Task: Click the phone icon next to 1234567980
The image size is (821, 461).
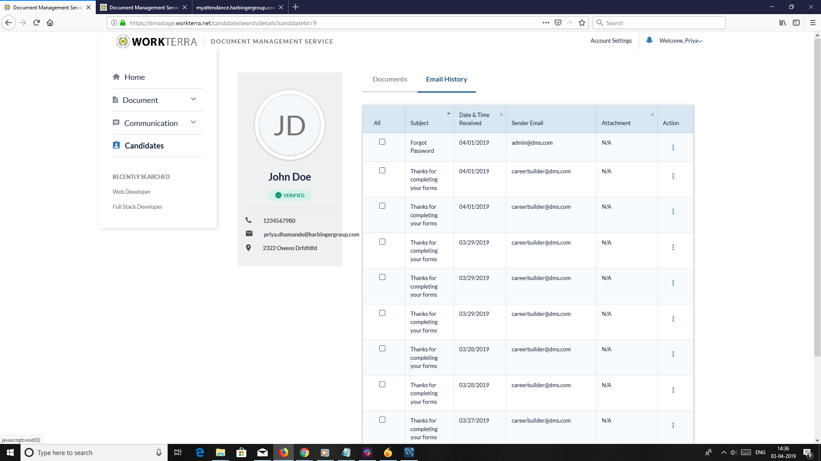Action: click(248, 220)
